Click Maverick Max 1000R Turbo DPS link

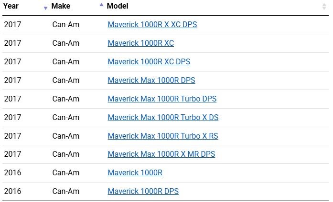tap(162, 99)
